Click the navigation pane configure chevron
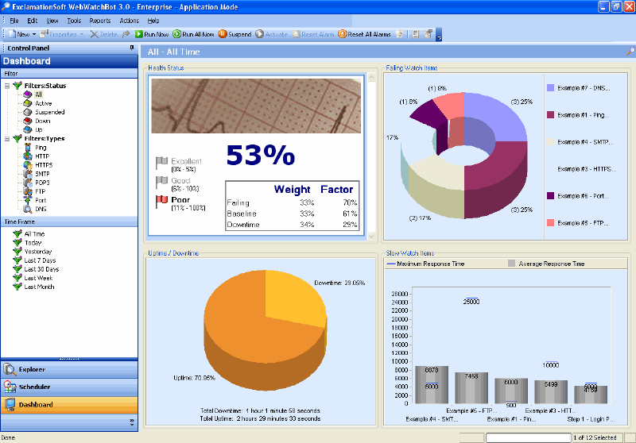Viewport: 636px width, 443px height. point(131,422)
